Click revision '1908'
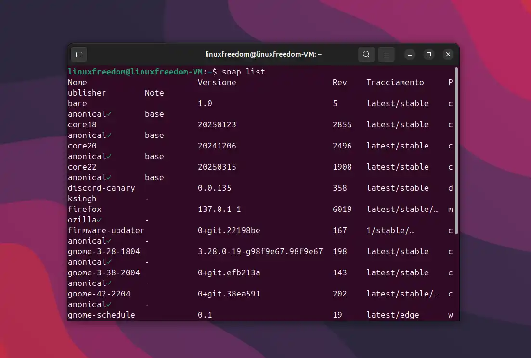 342,167
